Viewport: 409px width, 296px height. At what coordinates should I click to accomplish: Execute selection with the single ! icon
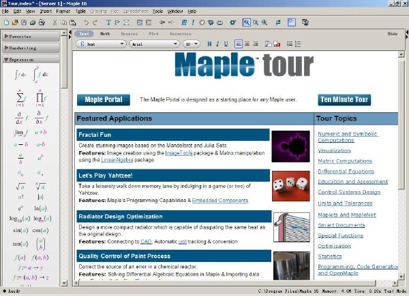(193, 22)
